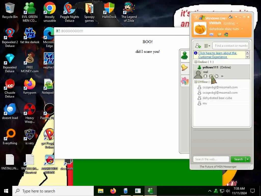Open the contact card icon under yellows111
261x196 pixels.
(205, 76)
